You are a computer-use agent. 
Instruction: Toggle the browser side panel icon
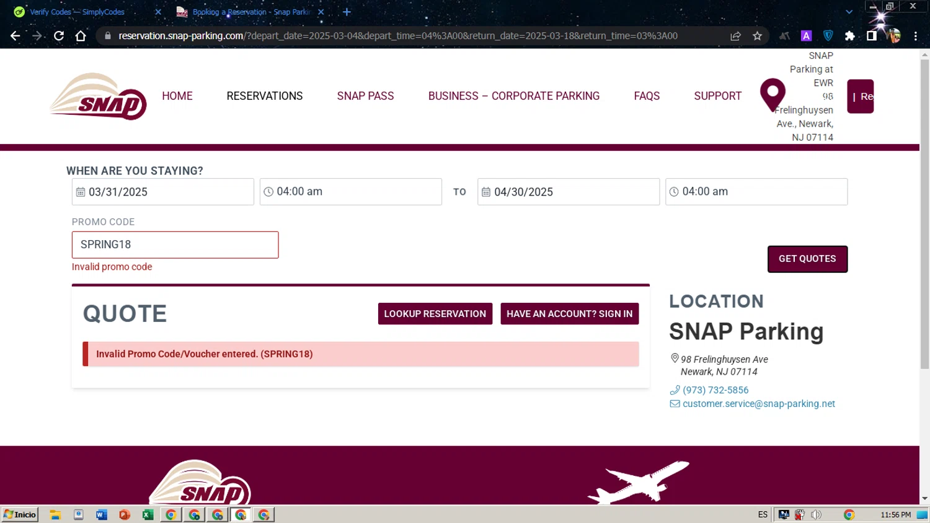(x=872, y=36)
